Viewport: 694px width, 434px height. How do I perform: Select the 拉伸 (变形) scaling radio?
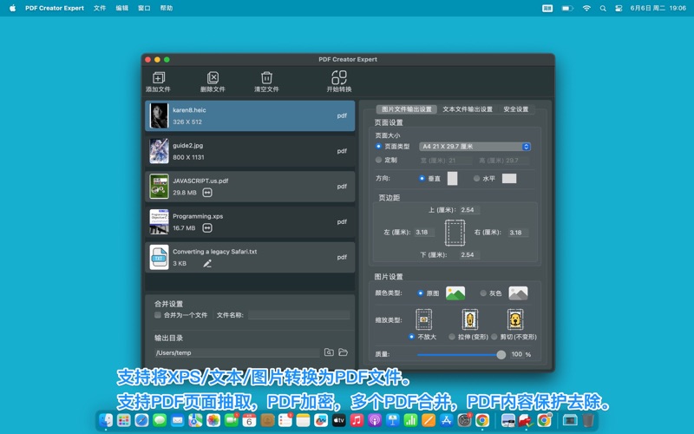click(452, 337)
